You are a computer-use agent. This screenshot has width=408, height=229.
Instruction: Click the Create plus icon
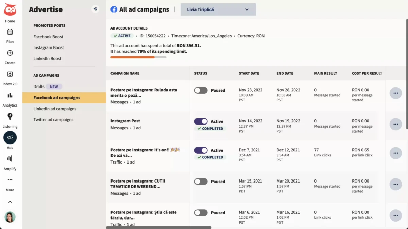tap(10, 53)
